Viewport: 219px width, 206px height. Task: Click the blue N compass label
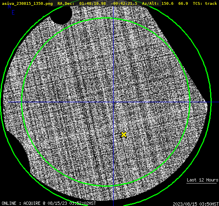point(9,6)
